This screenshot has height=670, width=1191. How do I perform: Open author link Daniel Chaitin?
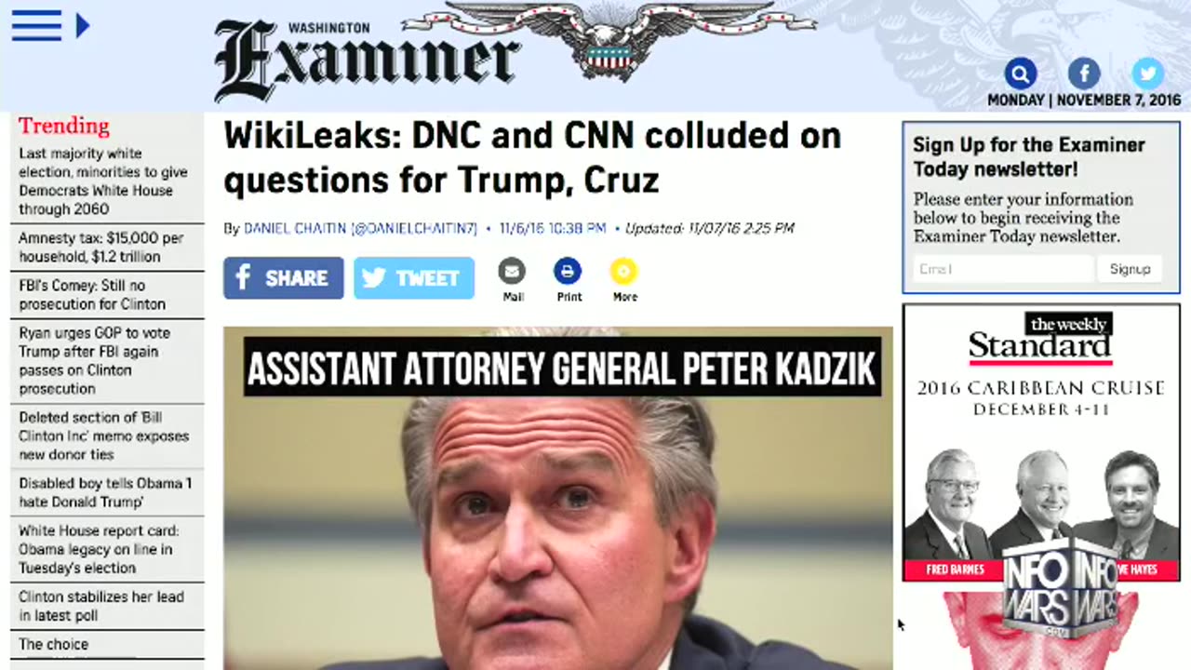(x=360, y=228)
